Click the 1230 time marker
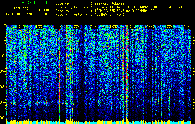The height and width of the screenshot is (124, 195). tap(188, 27)
